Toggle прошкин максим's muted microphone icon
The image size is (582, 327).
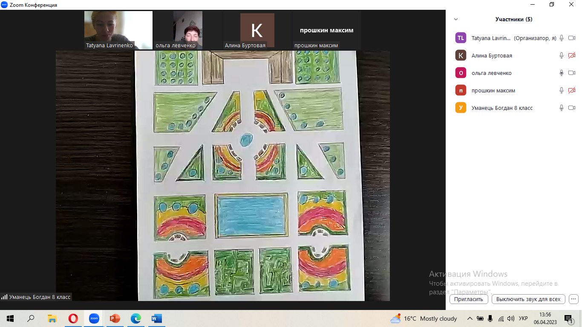(x=562, y=90)
